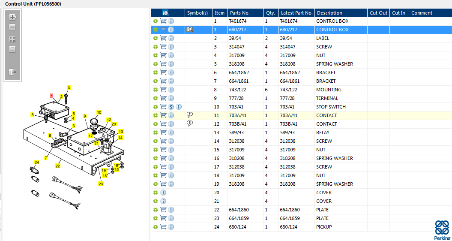Click callout 10 on the diagram
Image resolution: width=452 pixels, height=241 pixels.
pyautogui.click(x=99, y=112)
